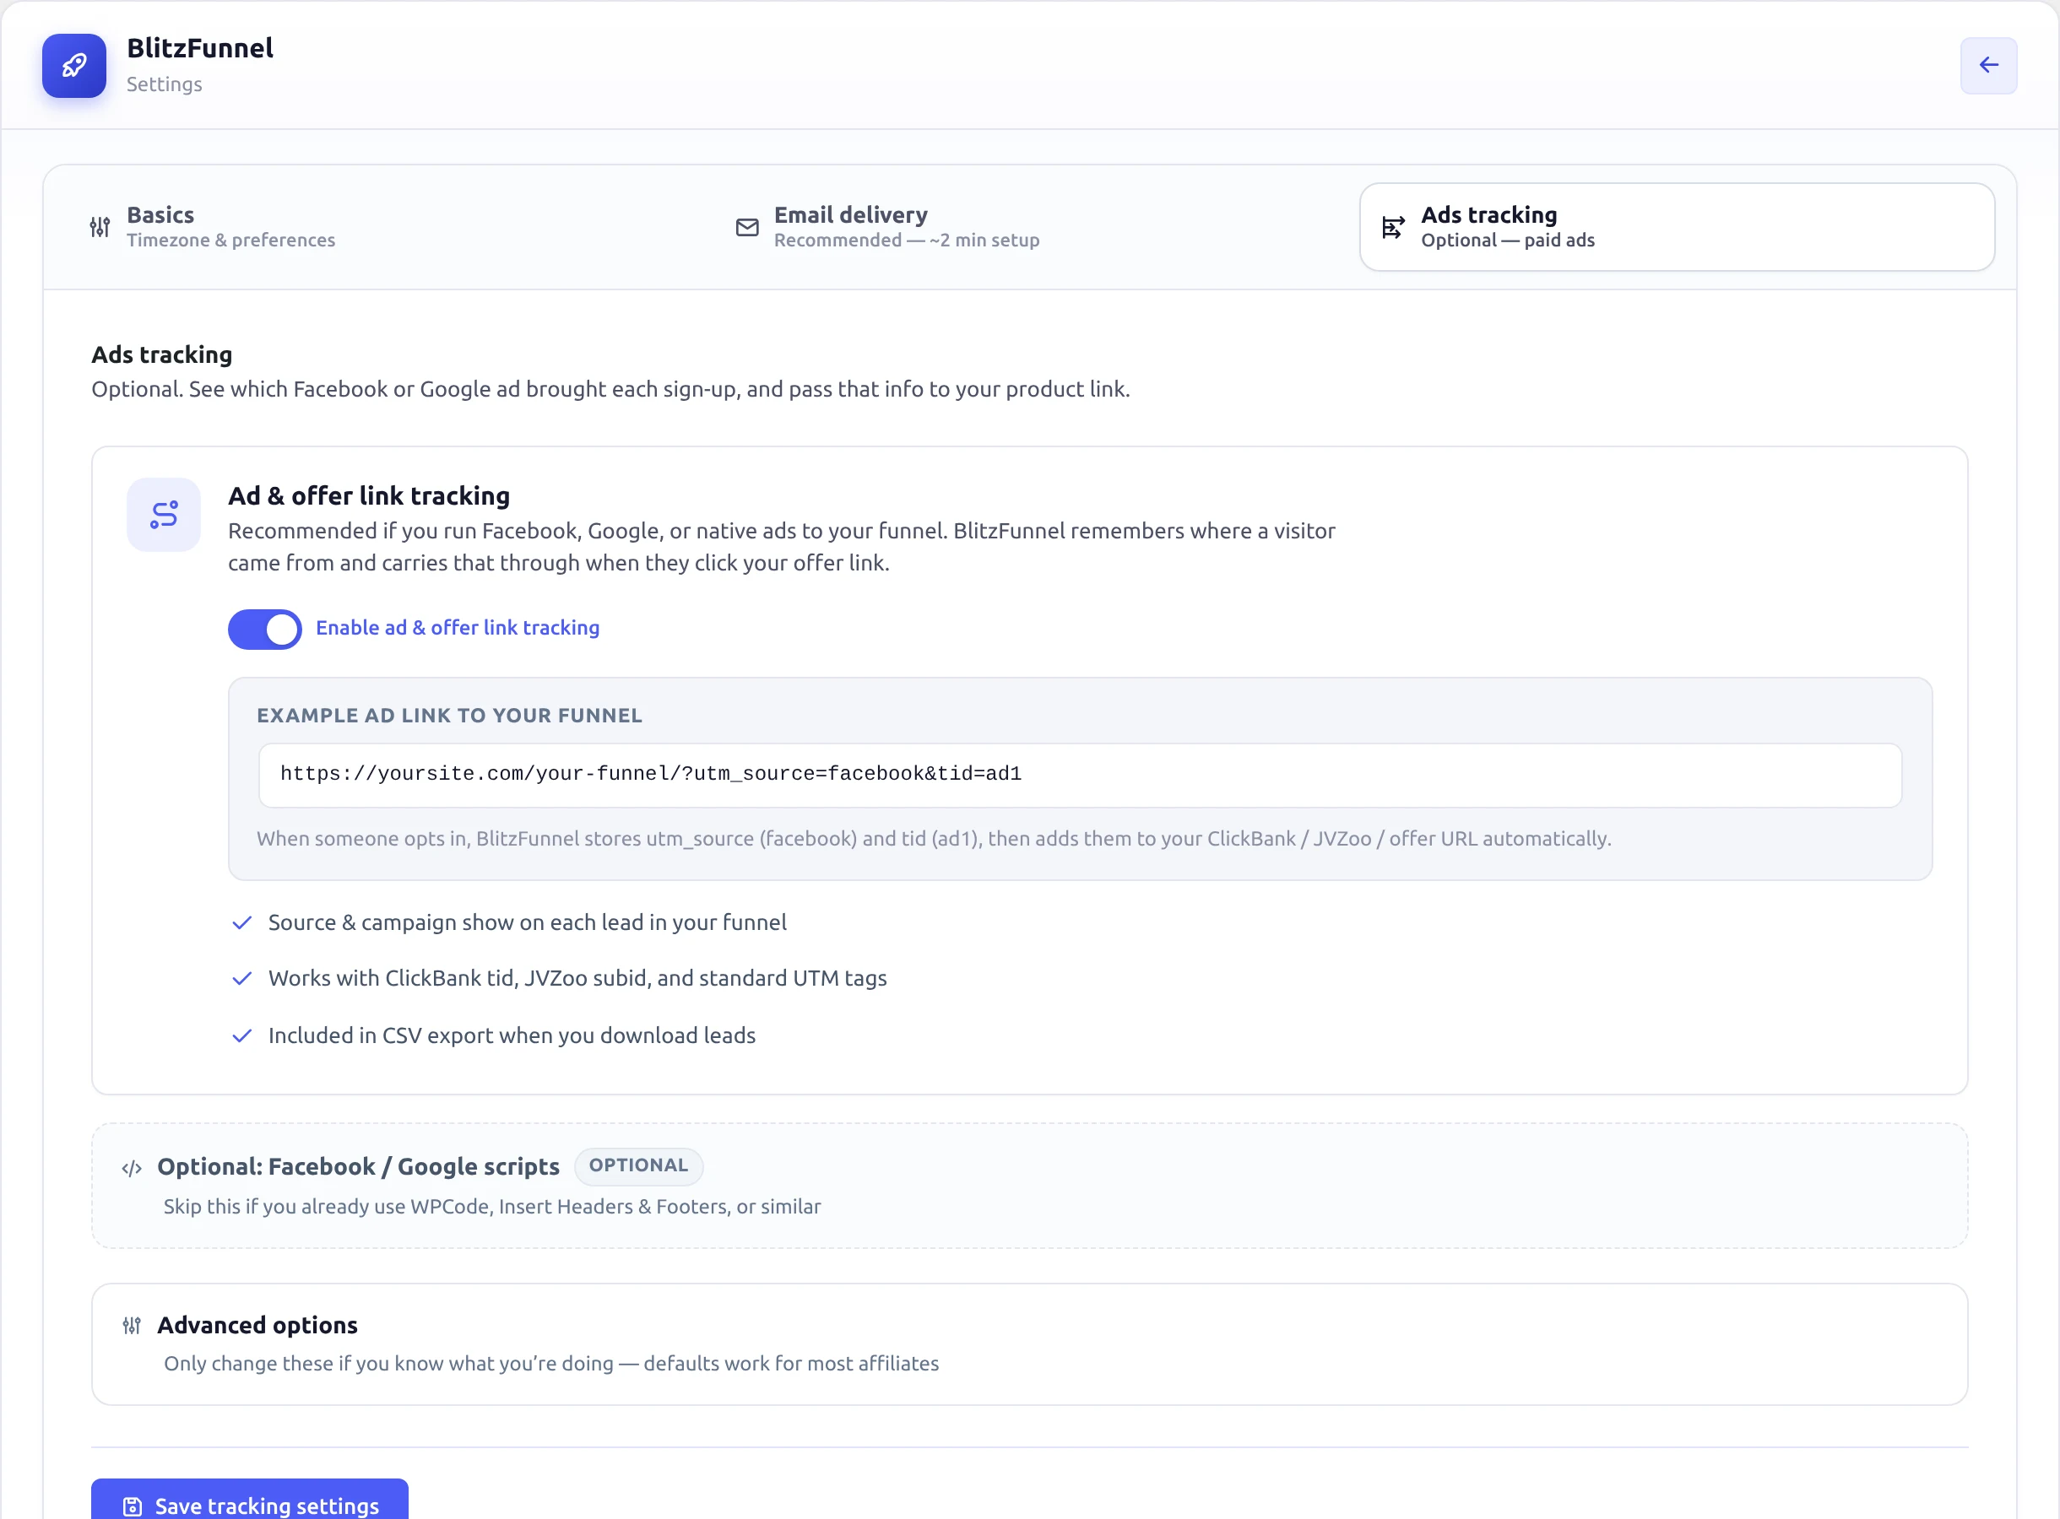Click the back arrow button
Image resolution: width=2060 pixels, height=1519 pixels.
point(1988,65)
